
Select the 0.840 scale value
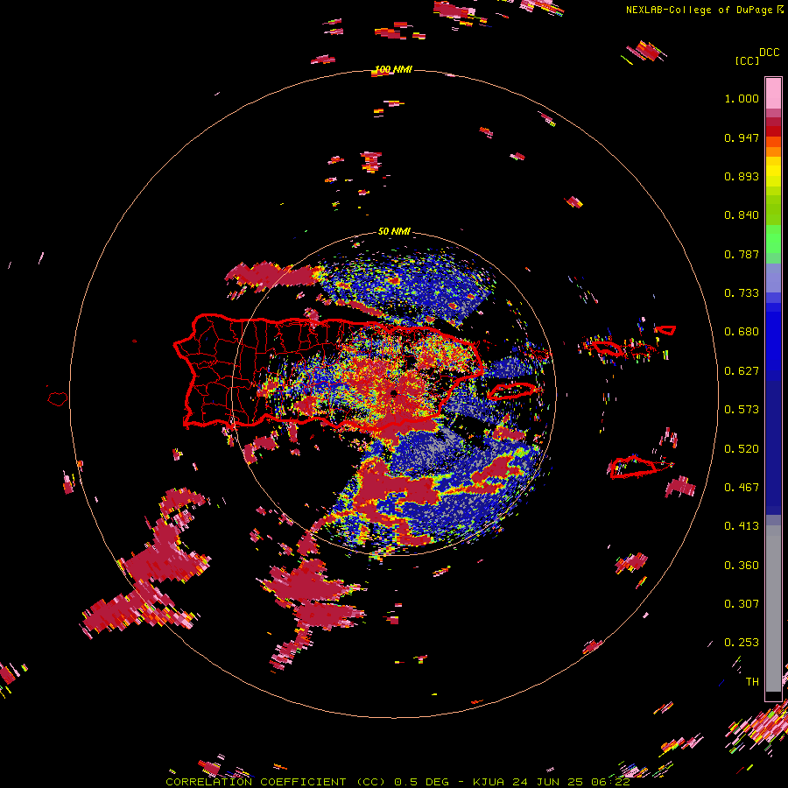point(742,215)
